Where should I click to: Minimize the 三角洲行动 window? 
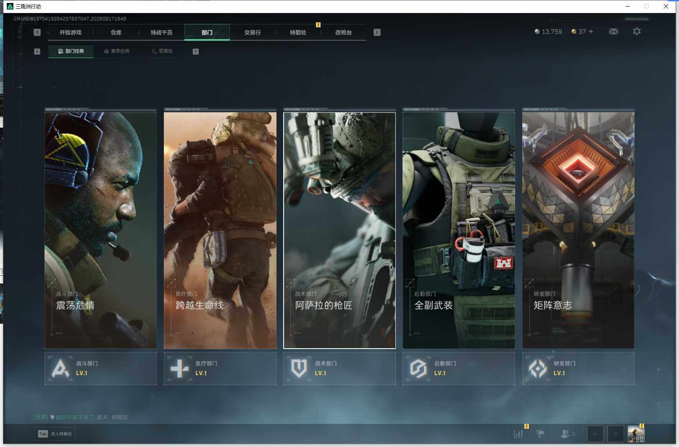pos(628,6)
